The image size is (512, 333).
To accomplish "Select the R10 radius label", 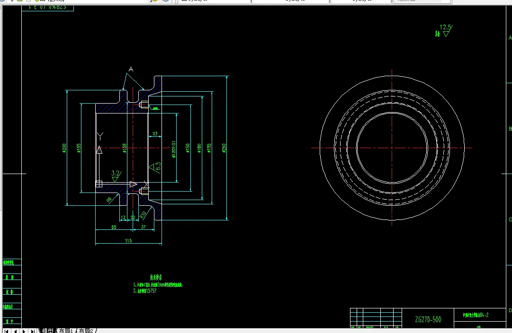I will click(x=143, y=215).
